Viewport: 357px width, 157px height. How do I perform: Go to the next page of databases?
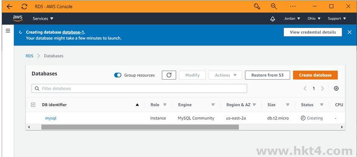[x=322, y=88]
